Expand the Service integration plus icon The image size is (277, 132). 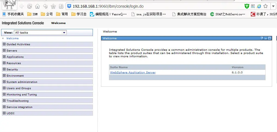[x=4, y=107]
